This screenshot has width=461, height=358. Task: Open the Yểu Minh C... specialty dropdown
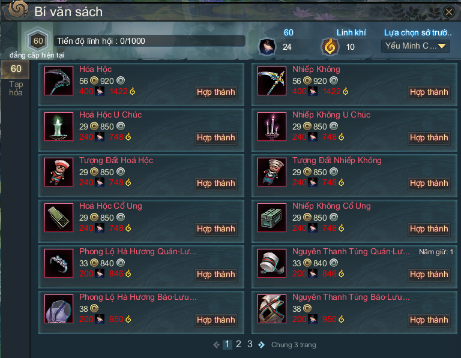[x=415, y=46]
